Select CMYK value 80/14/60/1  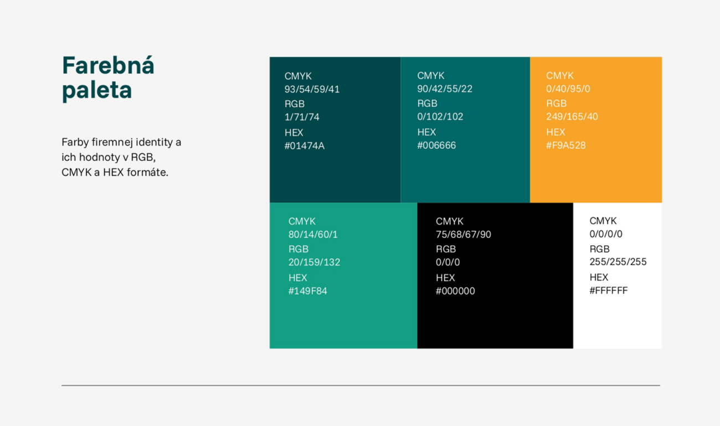313,235
